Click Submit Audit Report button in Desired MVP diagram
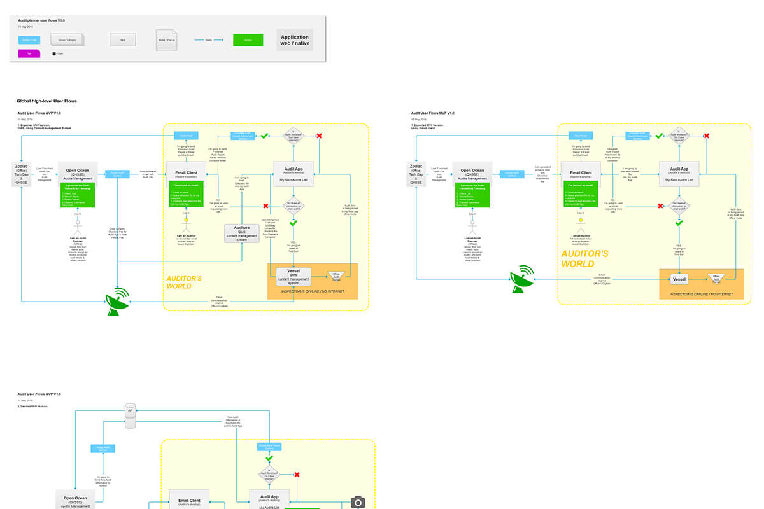764x509 pixels. (269, 446)
